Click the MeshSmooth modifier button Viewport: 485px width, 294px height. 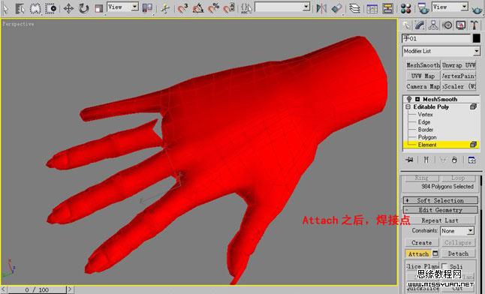coord(423,65)
